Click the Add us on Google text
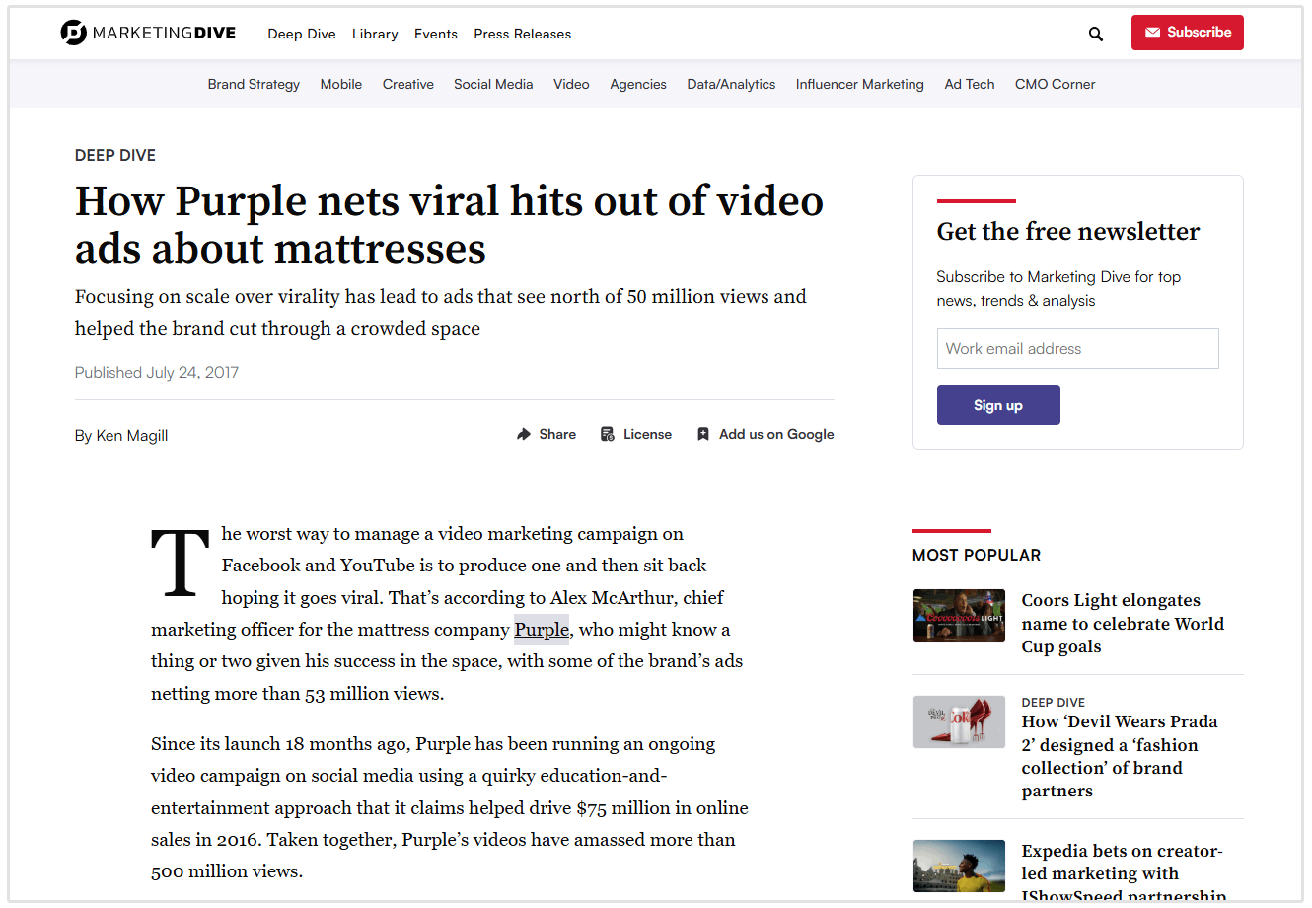 (776, 434)
